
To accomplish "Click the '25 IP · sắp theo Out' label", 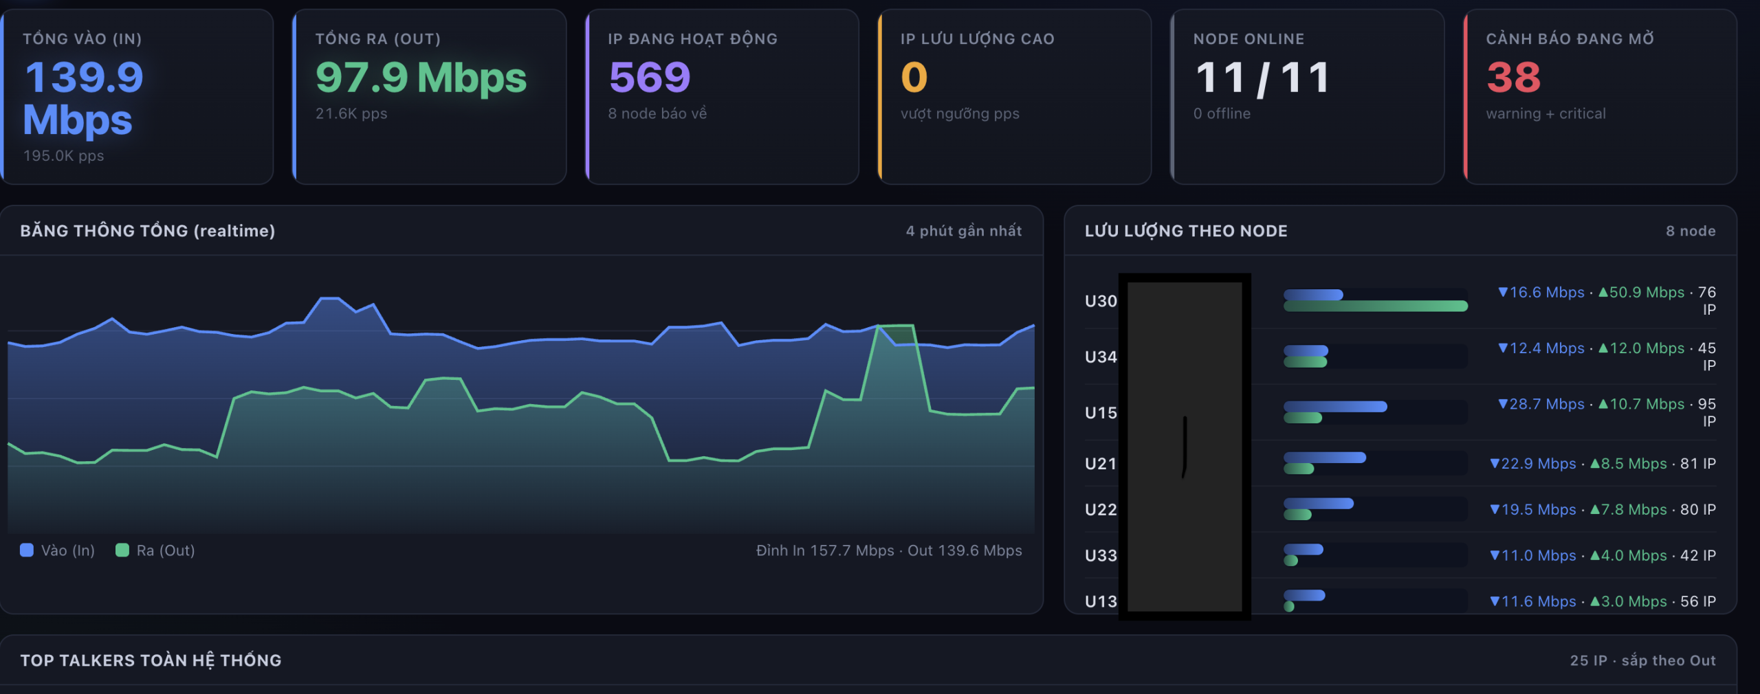I will pos(1643,660).
